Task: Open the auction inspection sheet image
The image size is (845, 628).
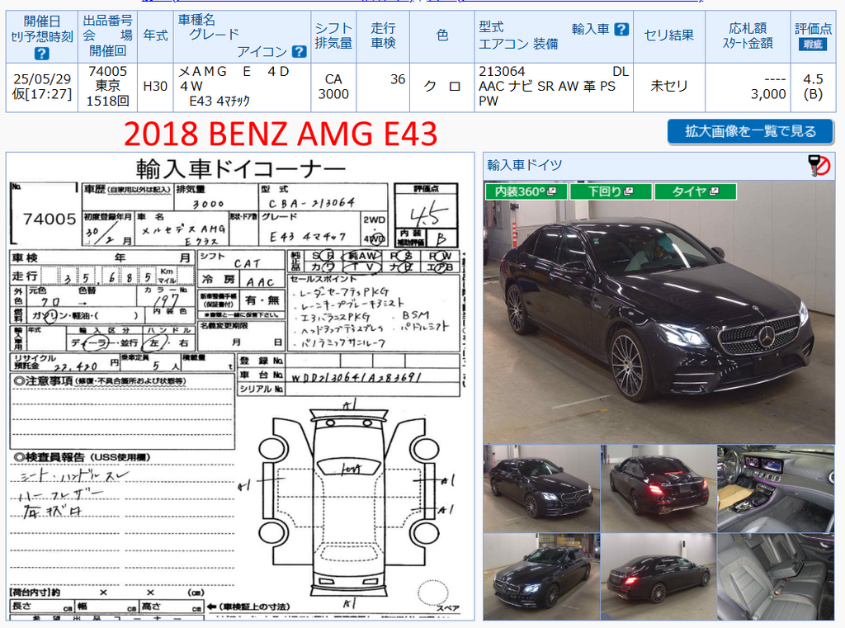Action: (x=240, y=386)
